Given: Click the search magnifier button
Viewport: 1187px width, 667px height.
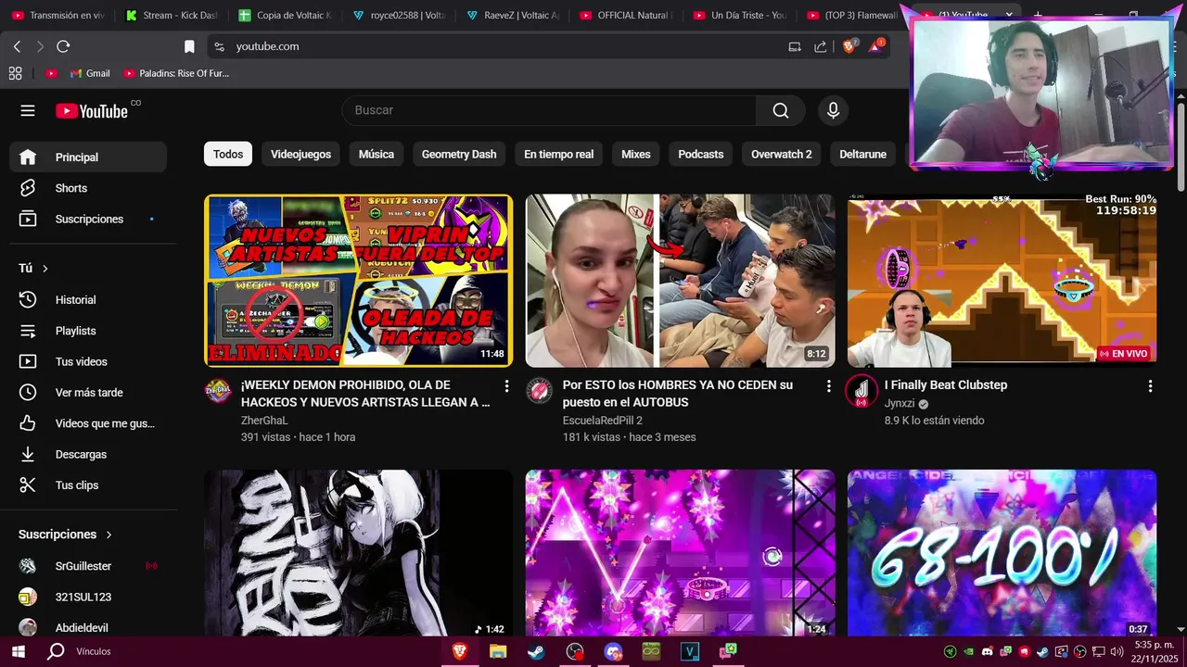Looking at the screenshot, I should pos(781,110).
